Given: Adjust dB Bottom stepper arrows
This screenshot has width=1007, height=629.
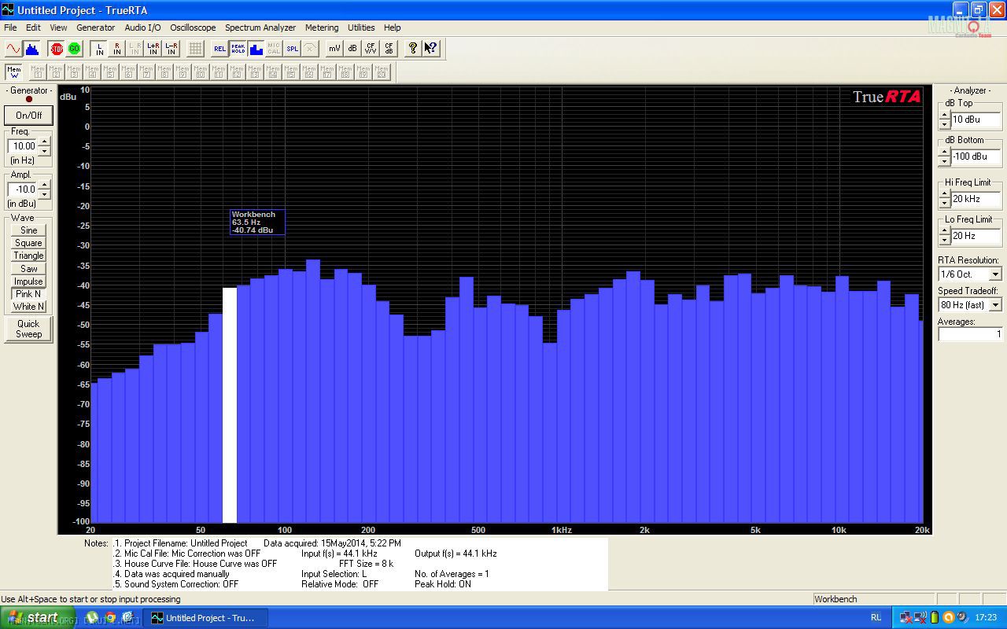Looking at the screenshot, I should tap(944, 156).
